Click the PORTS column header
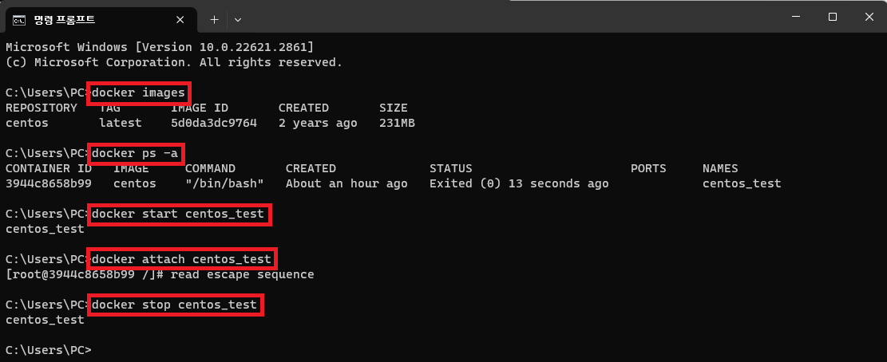 tap(648, 168)
